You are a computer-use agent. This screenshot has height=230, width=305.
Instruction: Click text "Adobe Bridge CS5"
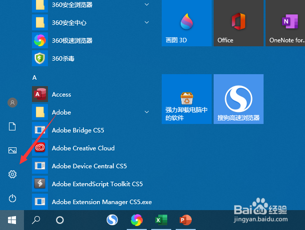tap(78, 130)
